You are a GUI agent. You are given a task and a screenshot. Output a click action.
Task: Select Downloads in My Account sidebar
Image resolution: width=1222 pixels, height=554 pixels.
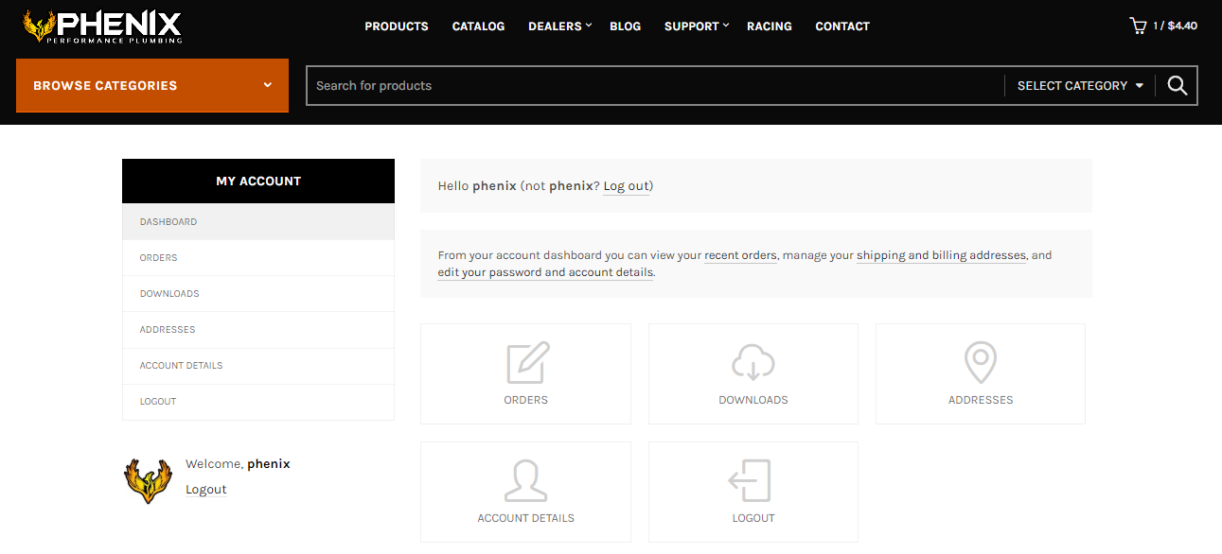point(258,293)
